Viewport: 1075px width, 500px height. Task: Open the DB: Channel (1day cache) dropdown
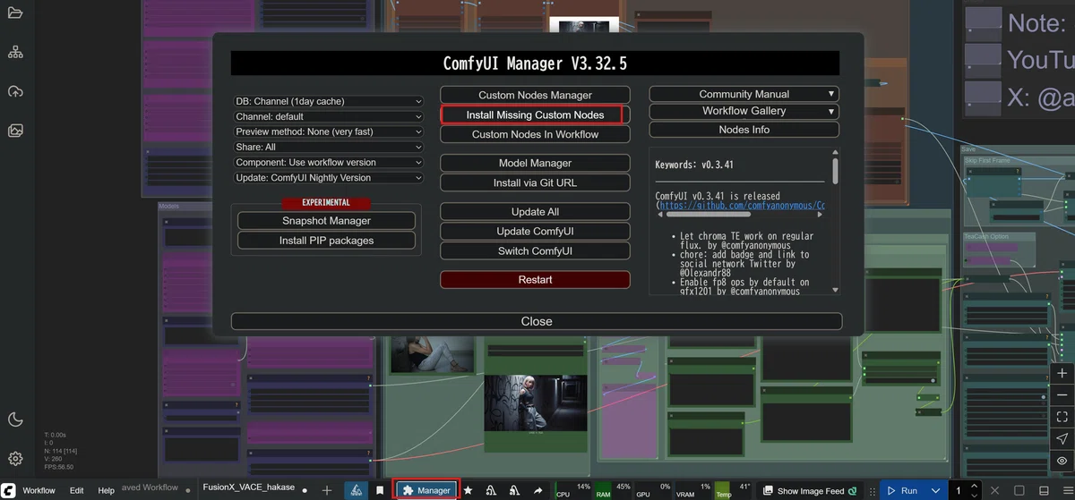tap(328, 101)
